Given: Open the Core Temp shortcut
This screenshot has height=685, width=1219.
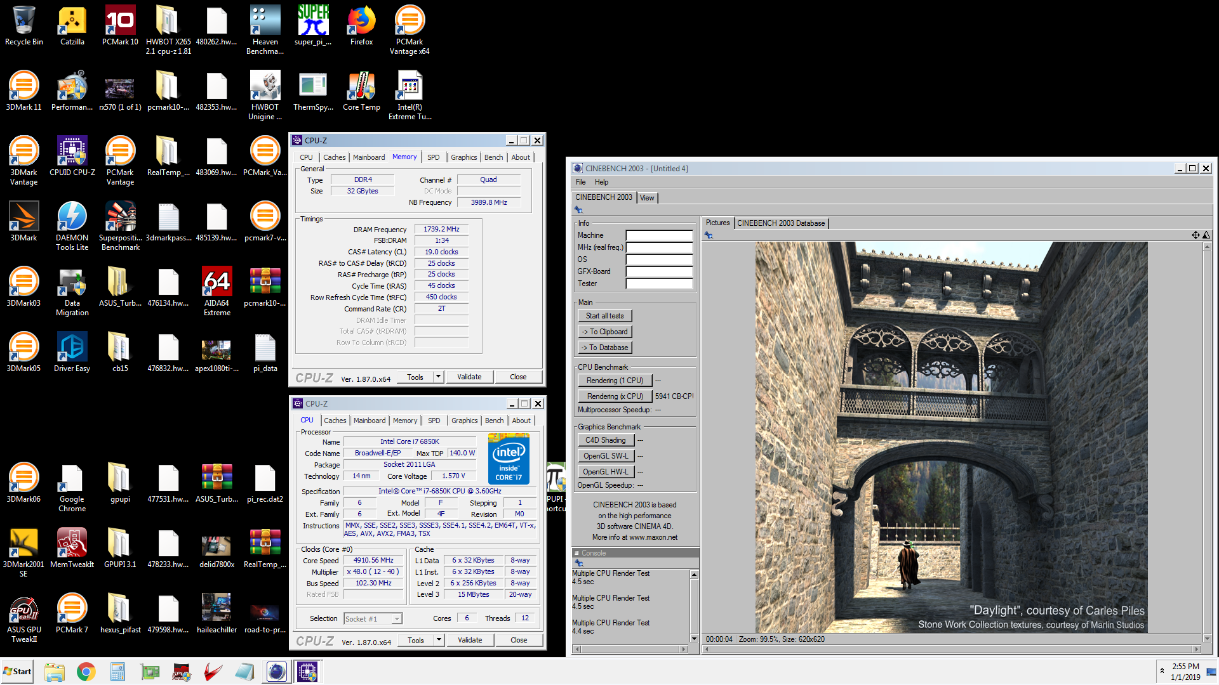Looking at the screenshot, I should click(361, 91).
